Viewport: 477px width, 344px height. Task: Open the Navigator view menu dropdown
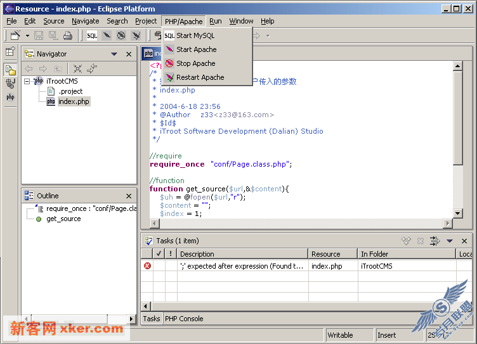(114, 54)
